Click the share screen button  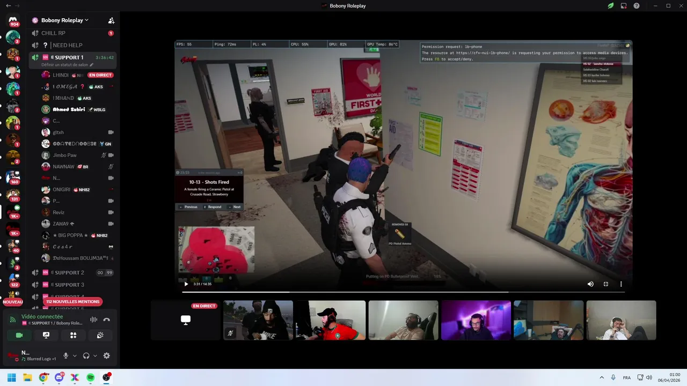46,335
